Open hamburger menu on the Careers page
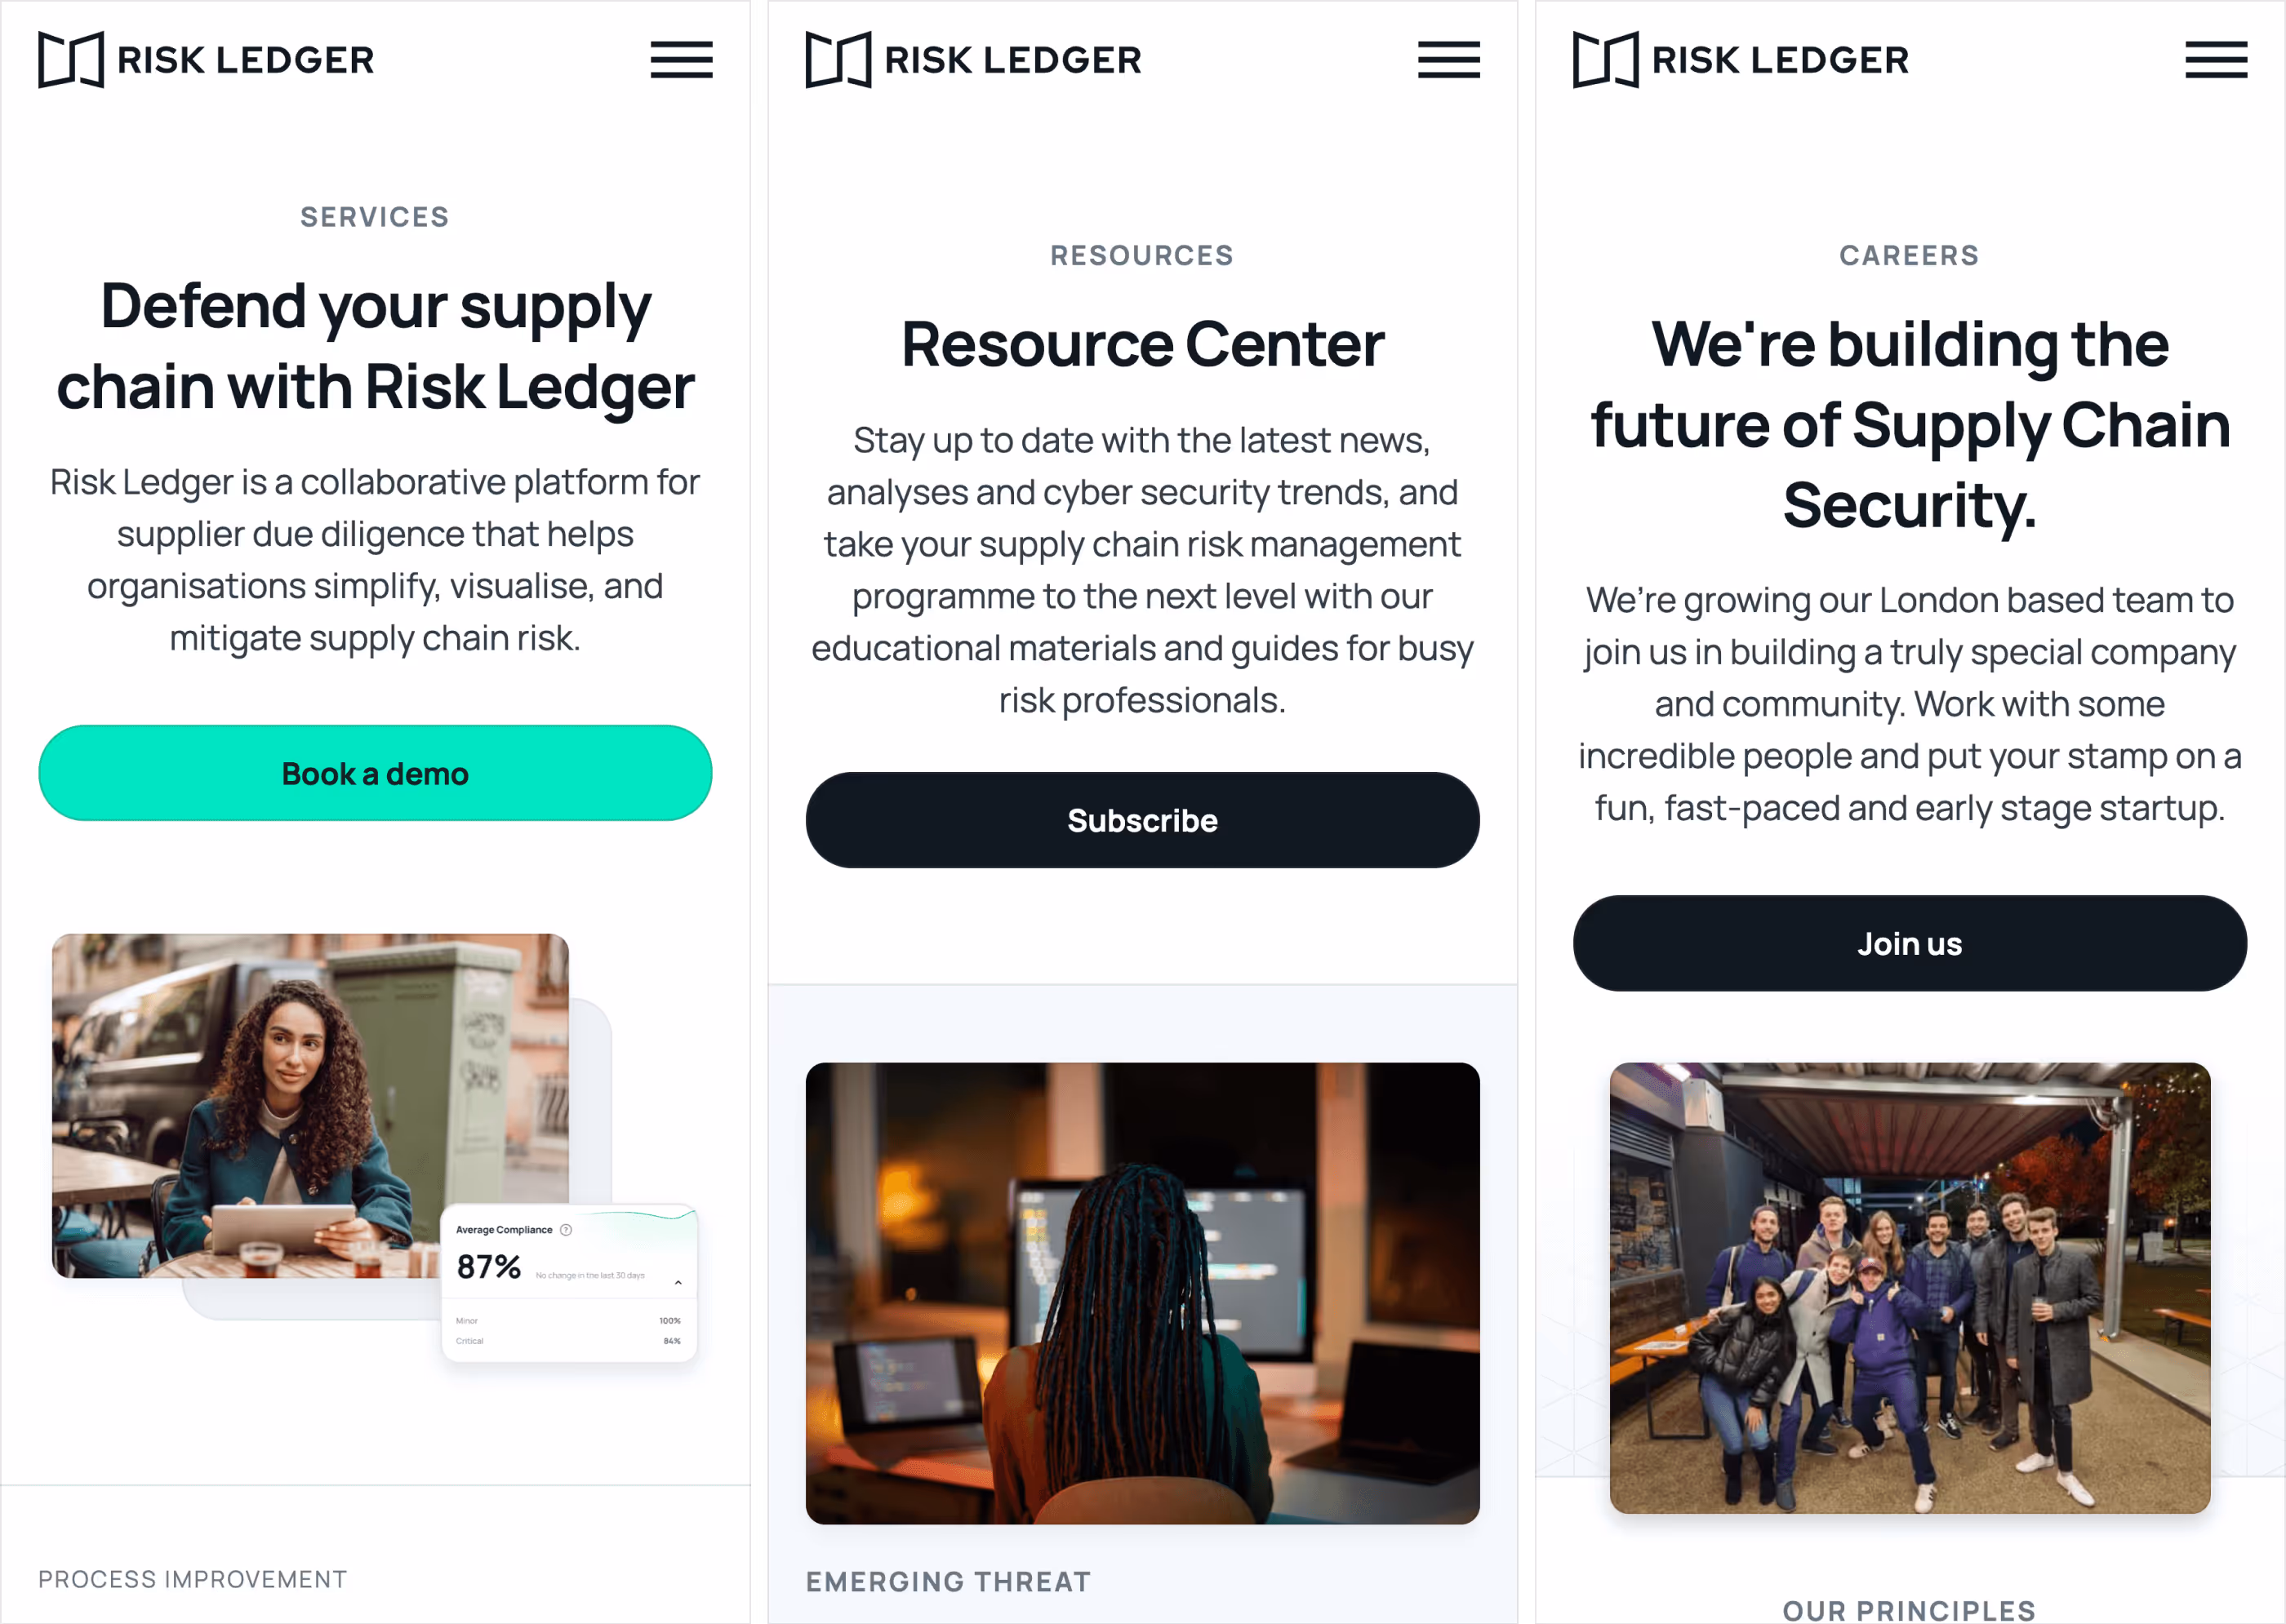Image resolution: width=2286 pixels, height=1624 pixels. [x=2216, y=60]
